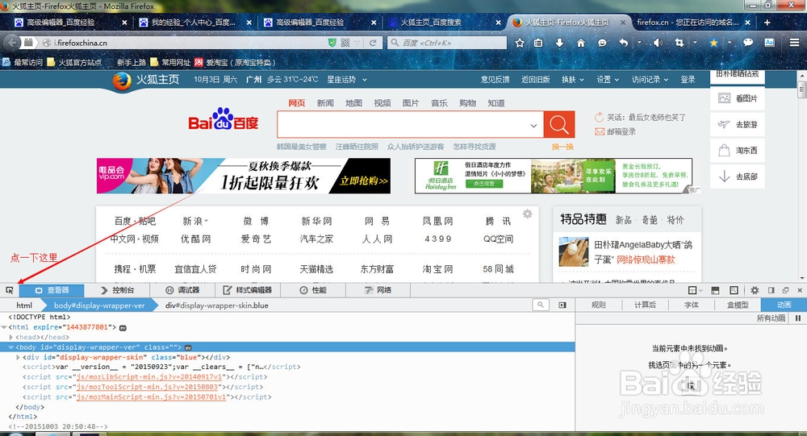Select the 盒模型 side panel tab
Screen dimensions: 807x436
point(738,305)
